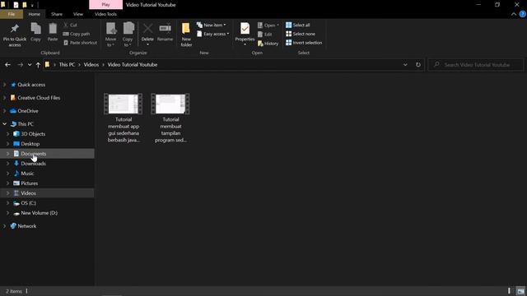Click the Forward navigation arrow
The width and height of the screenshot is (527, 296).
[20, 65]
